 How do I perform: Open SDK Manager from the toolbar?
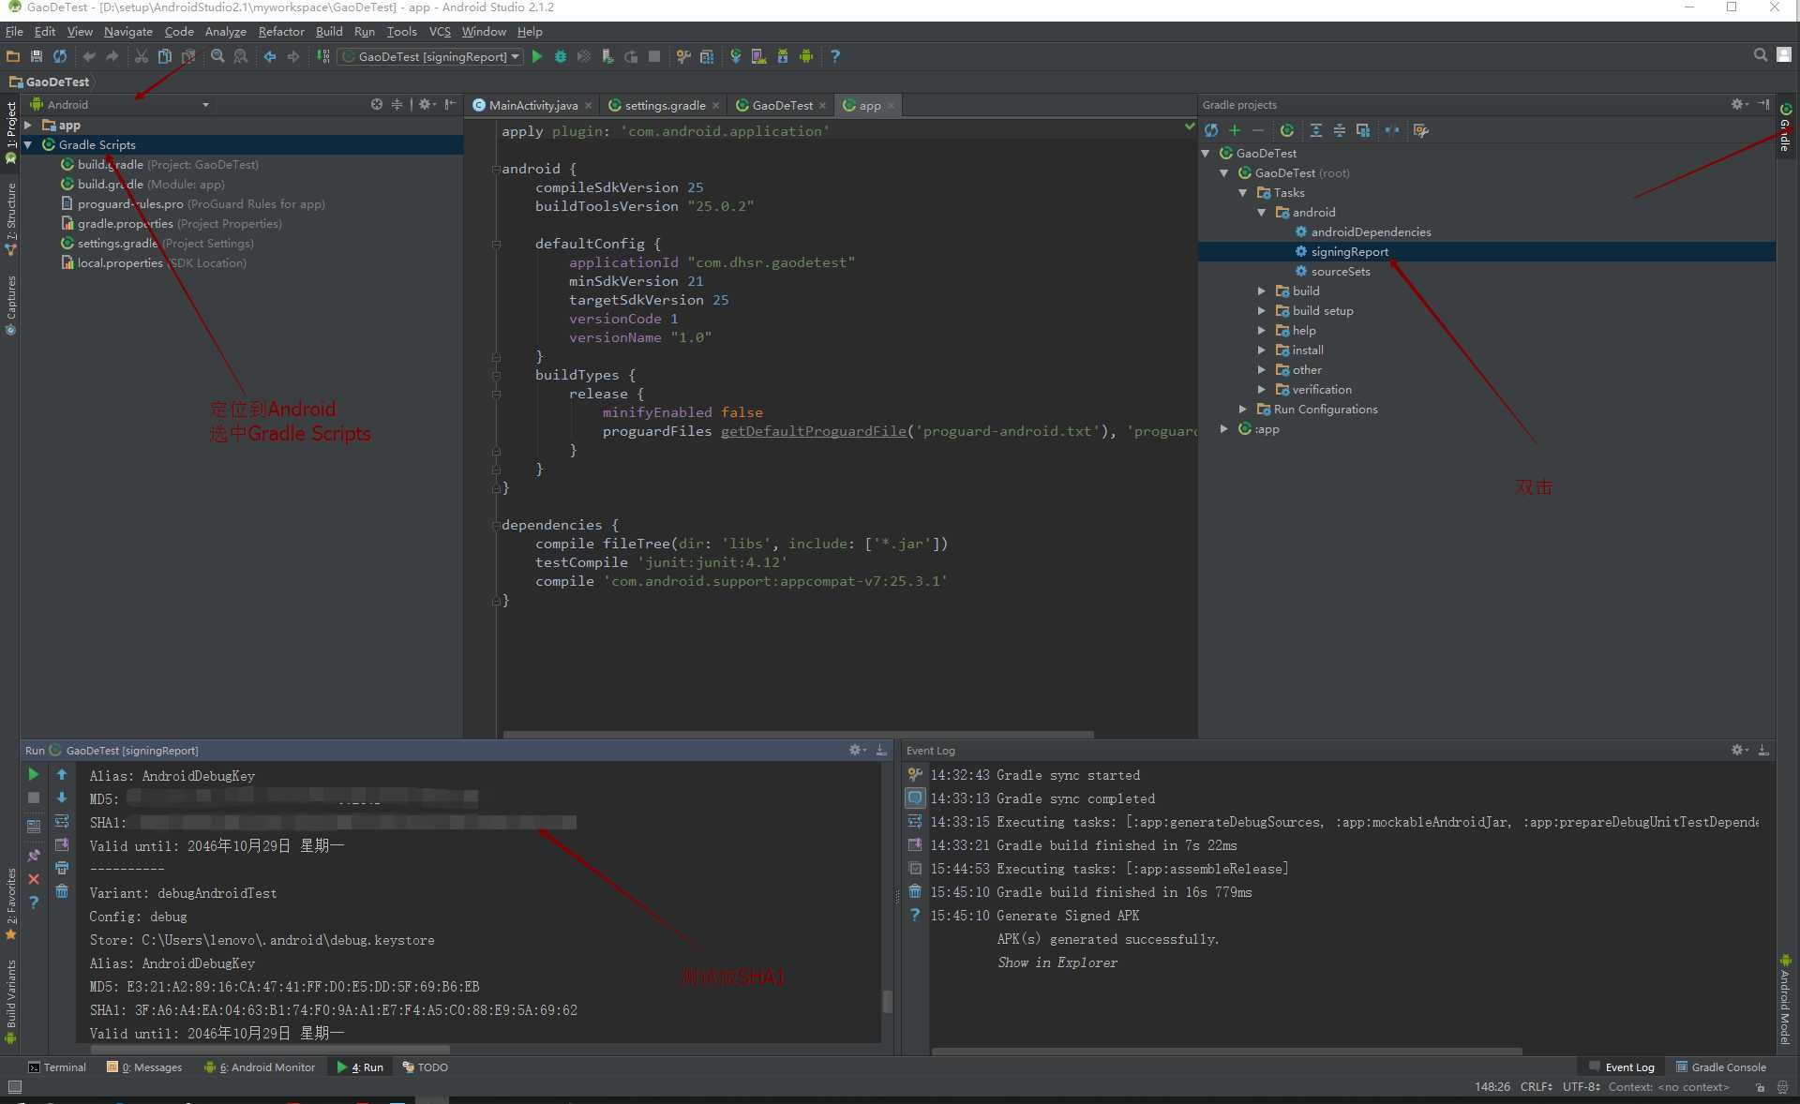point(783,57)
